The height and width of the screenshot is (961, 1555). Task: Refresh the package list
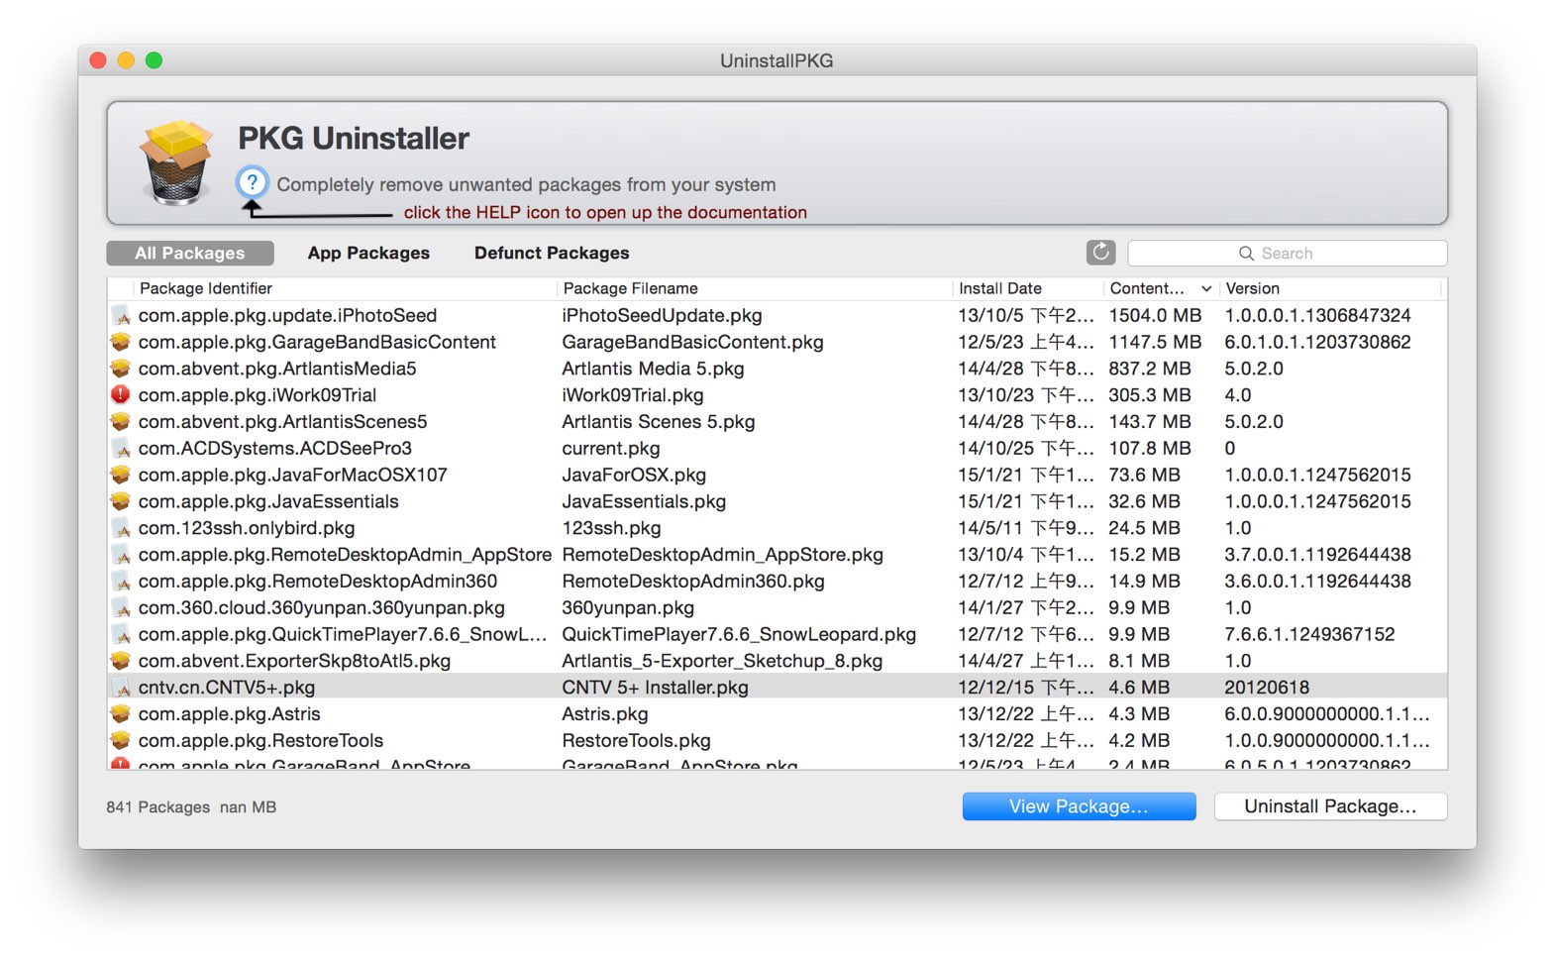(x=1100, y=253)
